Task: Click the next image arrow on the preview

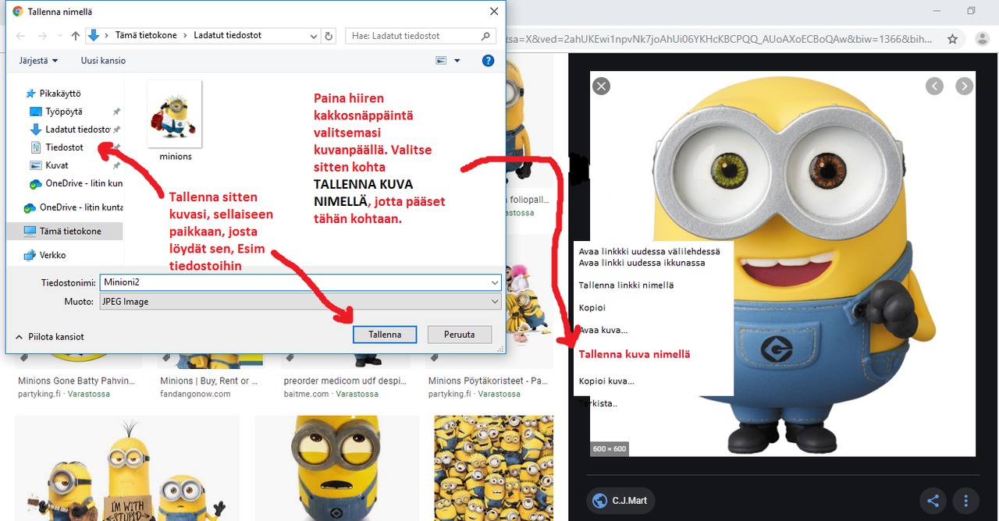Action: pos(965,86)
